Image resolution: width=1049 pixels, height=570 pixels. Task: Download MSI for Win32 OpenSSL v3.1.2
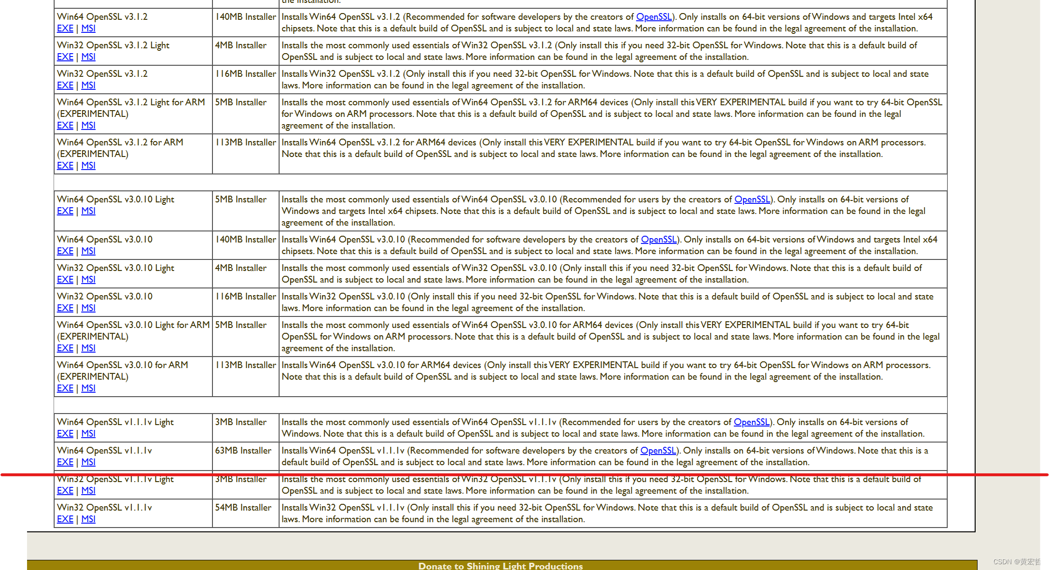click(88, 85)
